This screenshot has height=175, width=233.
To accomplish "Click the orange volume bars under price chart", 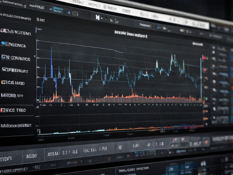I will point(119,98).
